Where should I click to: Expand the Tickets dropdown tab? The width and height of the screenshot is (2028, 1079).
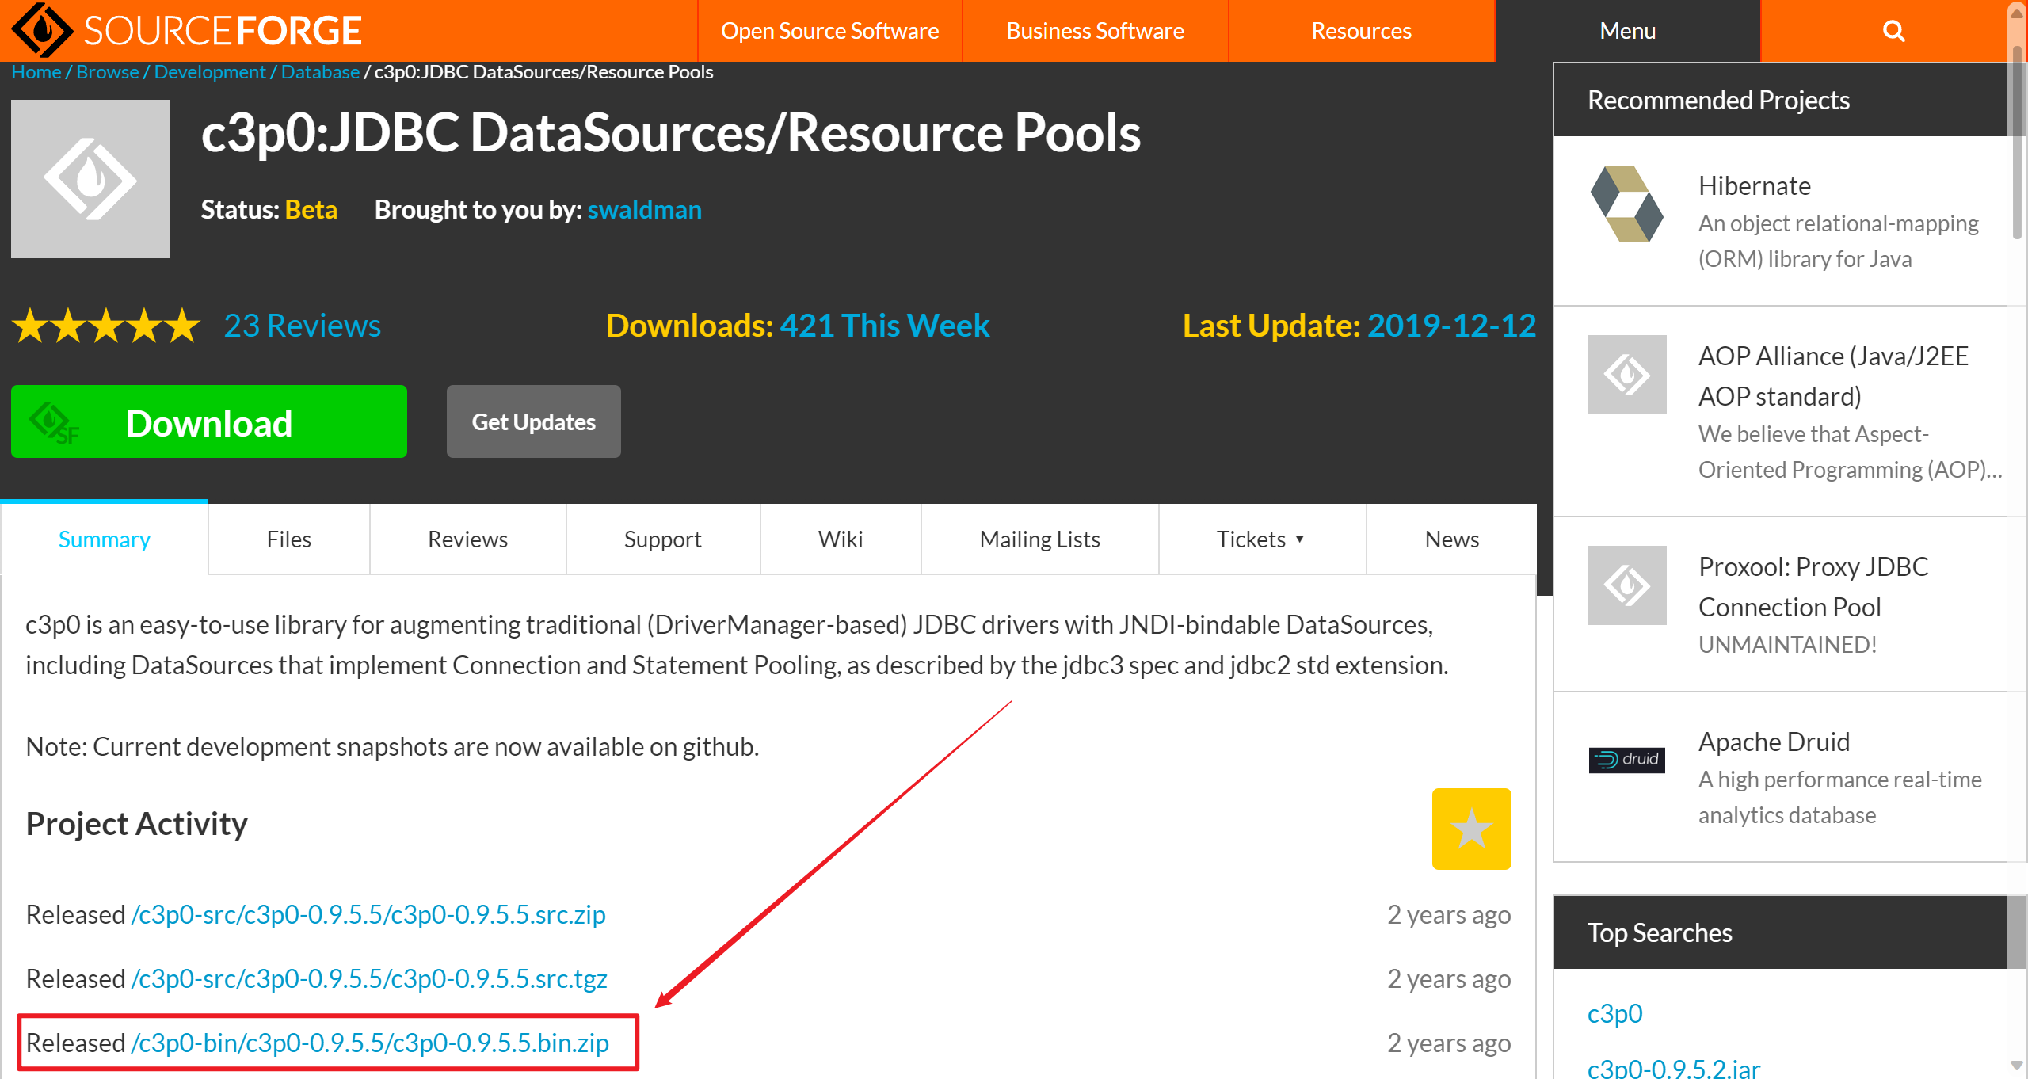click(x=1261, y=539)
